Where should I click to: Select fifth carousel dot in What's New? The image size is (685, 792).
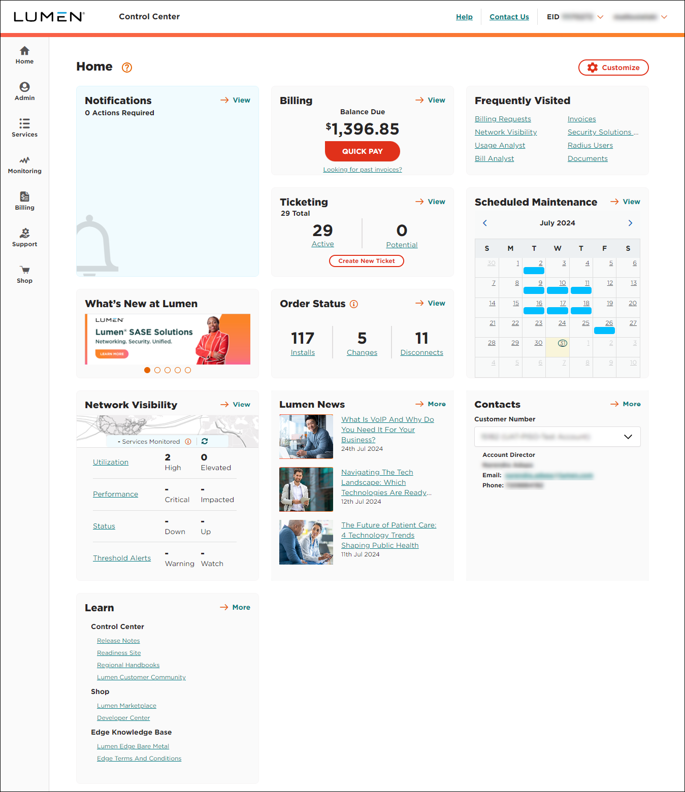pyautogui.click(x=188, y=370)
